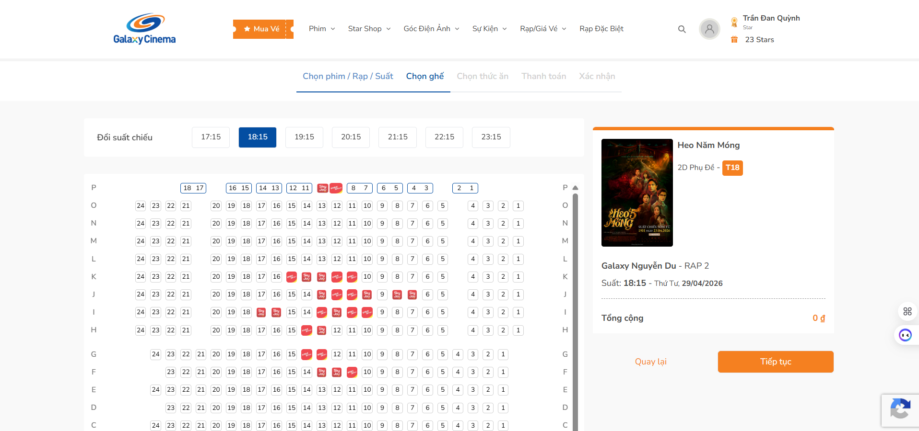Click the sold couple seat in row P
919x431 pixels.
pos(330,188)
